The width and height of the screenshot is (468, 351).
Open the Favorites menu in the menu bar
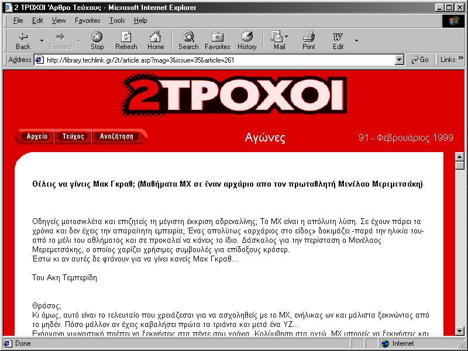point(87,20)
